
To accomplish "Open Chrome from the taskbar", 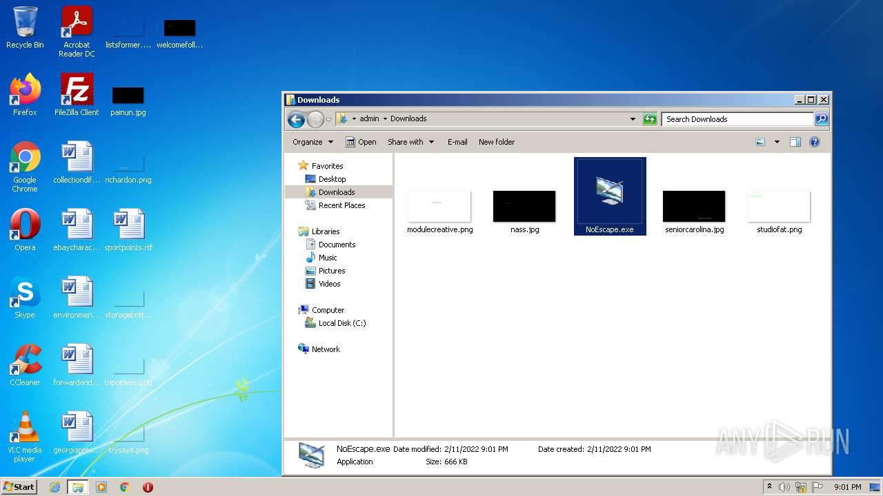I will tap(125, 487).
